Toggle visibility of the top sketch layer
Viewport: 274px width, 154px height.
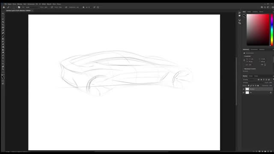244,89
